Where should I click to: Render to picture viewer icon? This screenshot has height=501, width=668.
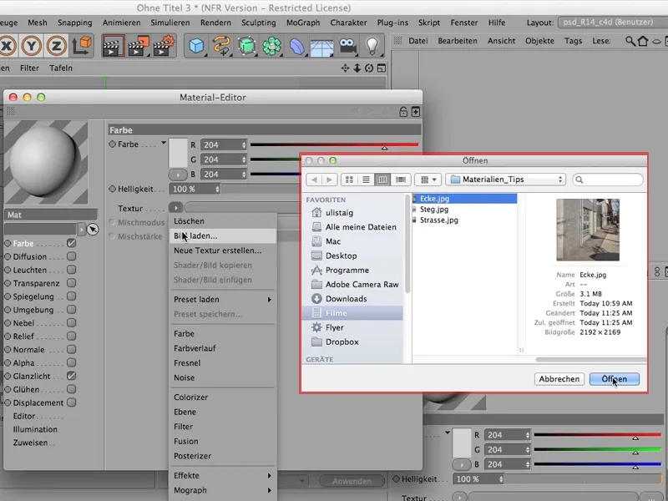click(138, 46)
